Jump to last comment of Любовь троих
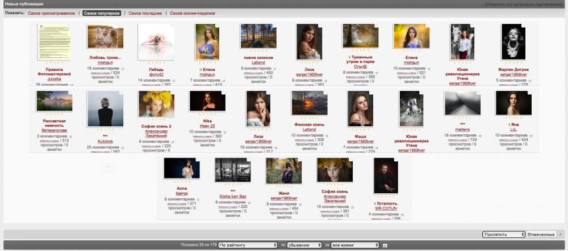Viewport: 568px width, 251px height. (x=123, y=68)
